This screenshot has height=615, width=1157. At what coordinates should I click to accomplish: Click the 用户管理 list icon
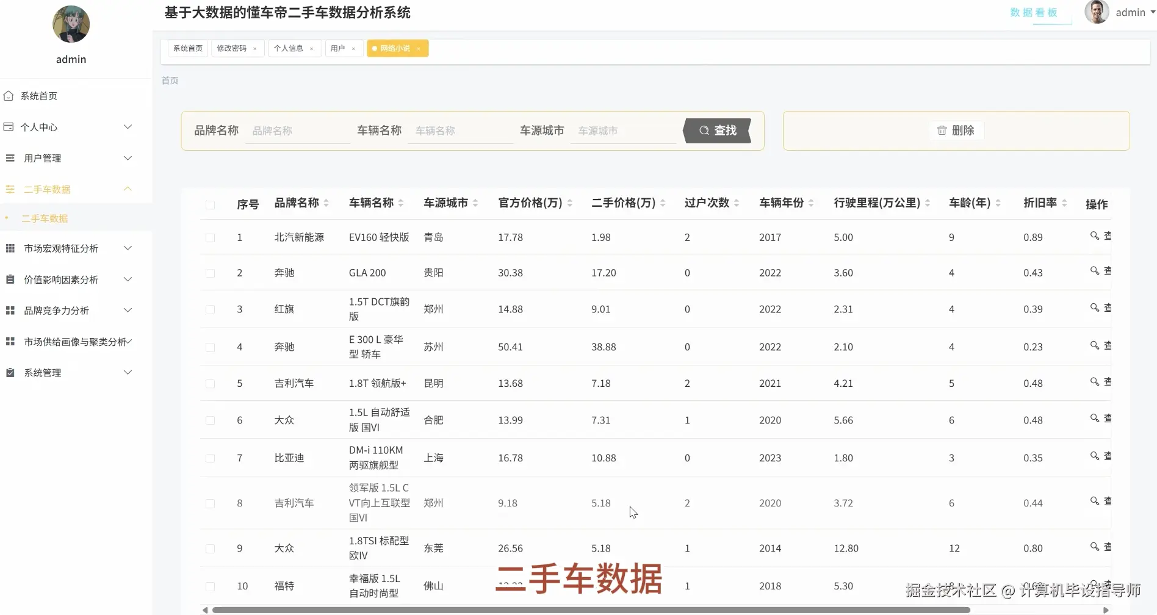tap(10, 158)
